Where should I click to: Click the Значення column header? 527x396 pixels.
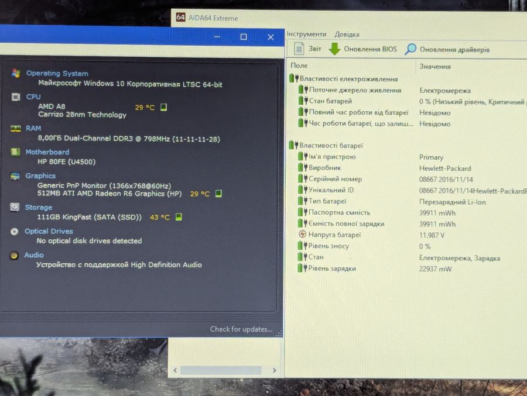[435, 67]
